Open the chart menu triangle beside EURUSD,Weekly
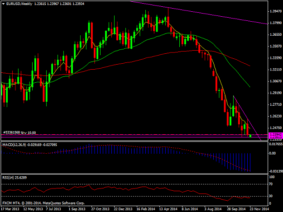The image size is (283, 212). tap(3, 4)
